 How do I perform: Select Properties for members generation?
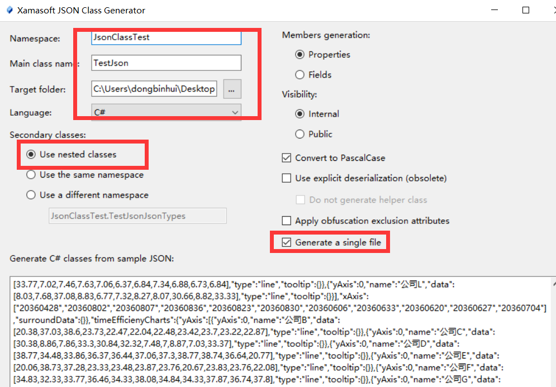[300, 54]
